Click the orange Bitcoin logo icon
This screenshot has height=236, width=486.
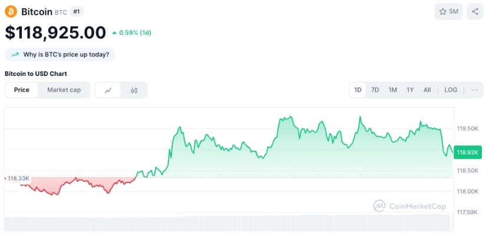tap(11, 12)
